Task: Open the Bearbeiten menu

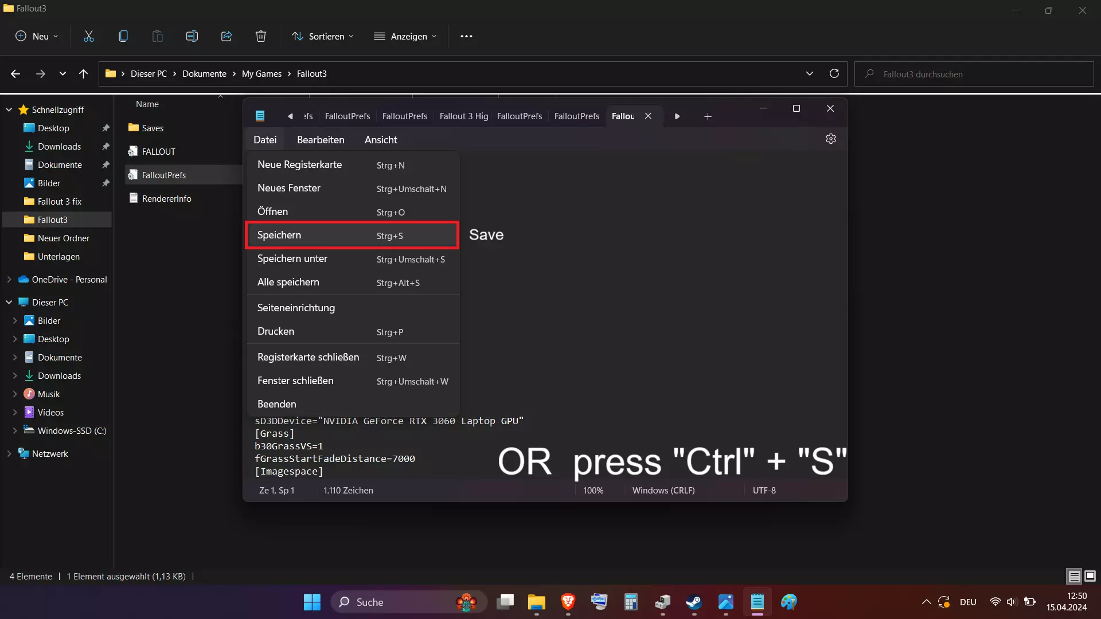Action: [x=320, y=140]
